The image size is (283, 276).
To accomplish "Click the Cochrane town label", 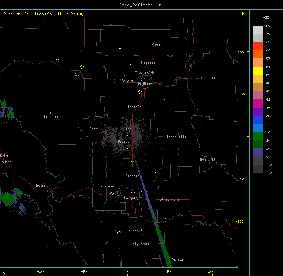I will (x=106, y=186).
